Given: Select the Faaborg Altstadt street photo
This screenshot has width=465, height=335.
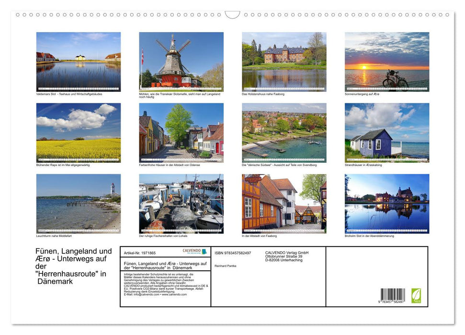Looking at the screenshot, I should (284, 203).
